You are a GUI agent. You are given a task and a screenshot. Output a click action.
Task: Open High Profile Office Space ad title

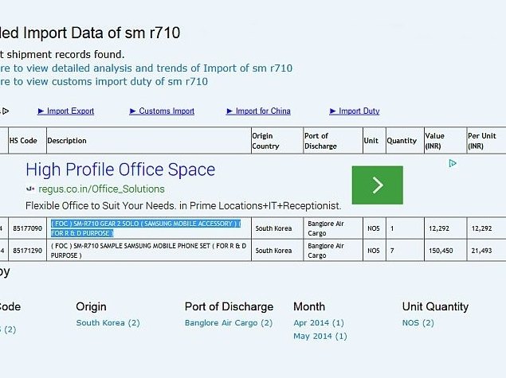120,170
